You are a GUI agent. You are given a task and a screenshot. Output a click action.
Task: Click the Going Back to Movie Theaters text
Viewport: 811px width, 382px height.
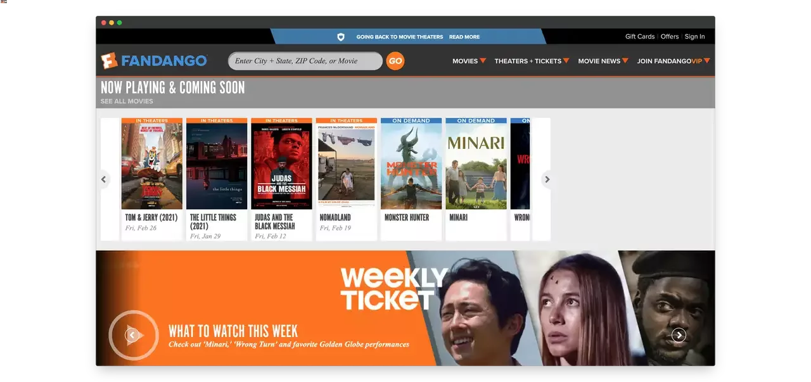coord(400,37)
